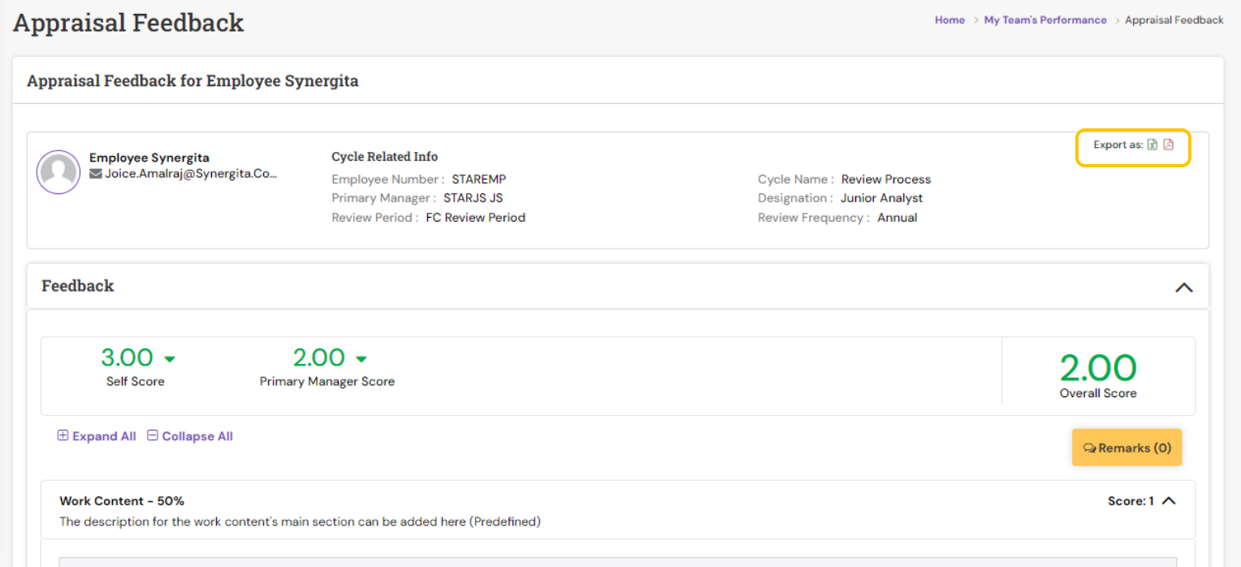Click the 2.00 Overall Score value

pyautogui.click(x=1098, y=368)
